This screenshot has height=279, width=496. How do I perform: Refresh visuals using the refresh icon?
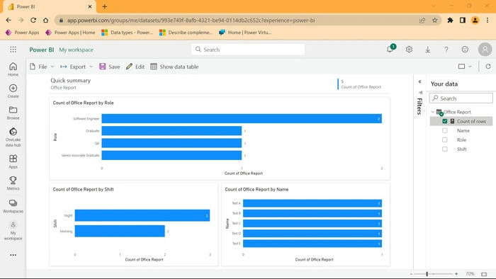488,67
